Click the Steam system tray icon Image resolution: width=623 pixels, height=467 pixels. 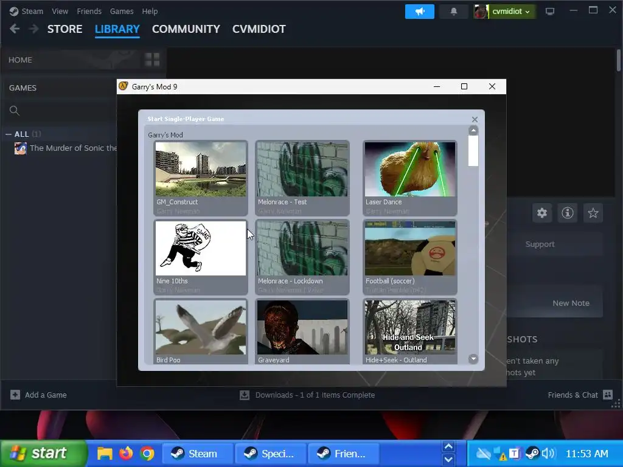(532, 454)
